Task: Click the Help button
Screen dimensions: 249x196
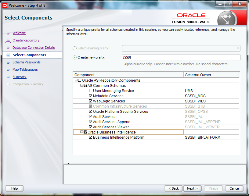Action: click(x=14, y=188)
